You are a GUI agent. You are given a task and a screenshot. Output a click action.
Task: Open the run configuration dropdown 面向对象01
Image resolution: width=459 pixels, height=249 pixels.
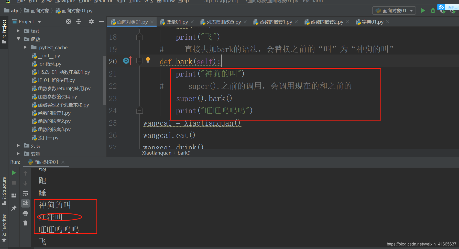(x=394, y=10)
